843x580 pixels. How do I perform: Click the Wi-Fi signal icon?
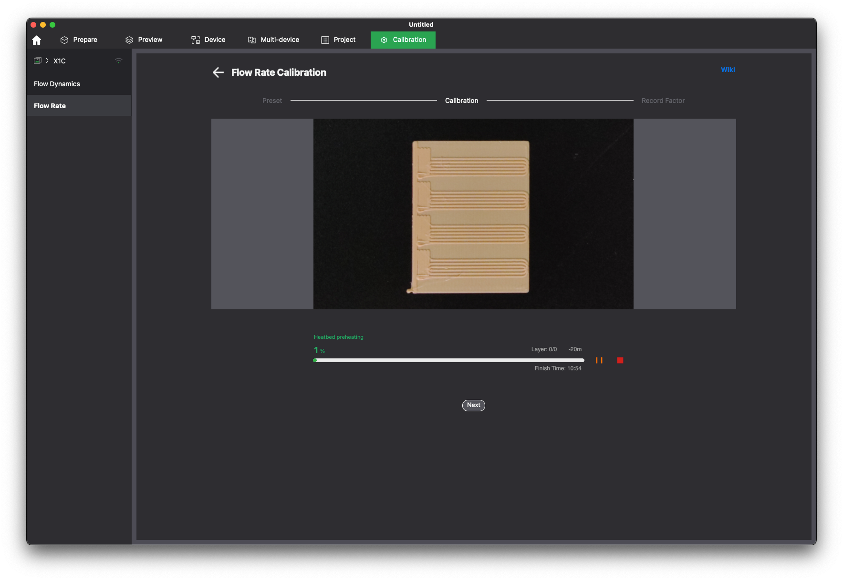pos(119,61)
